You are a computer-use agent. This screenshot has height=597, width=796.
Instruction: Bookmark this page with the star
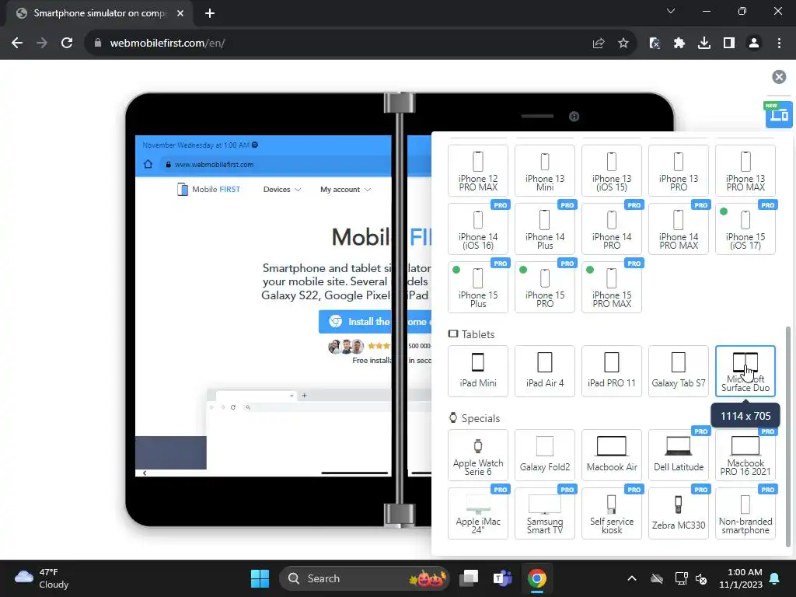(x=623, y=44)
